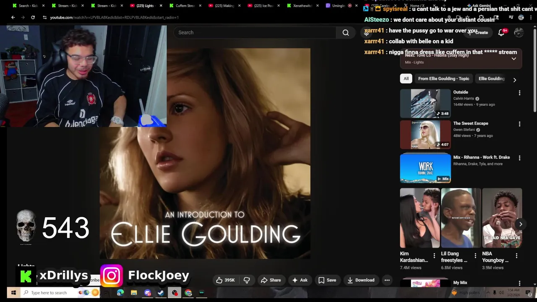Save video to a playlist
537x302 pixels.
click(x=327, y=280)
